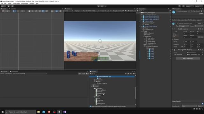Collapse the Inventory node in Hierarchy
The width and height of the screenshot is (204, 114).
(x=143, y=45)
